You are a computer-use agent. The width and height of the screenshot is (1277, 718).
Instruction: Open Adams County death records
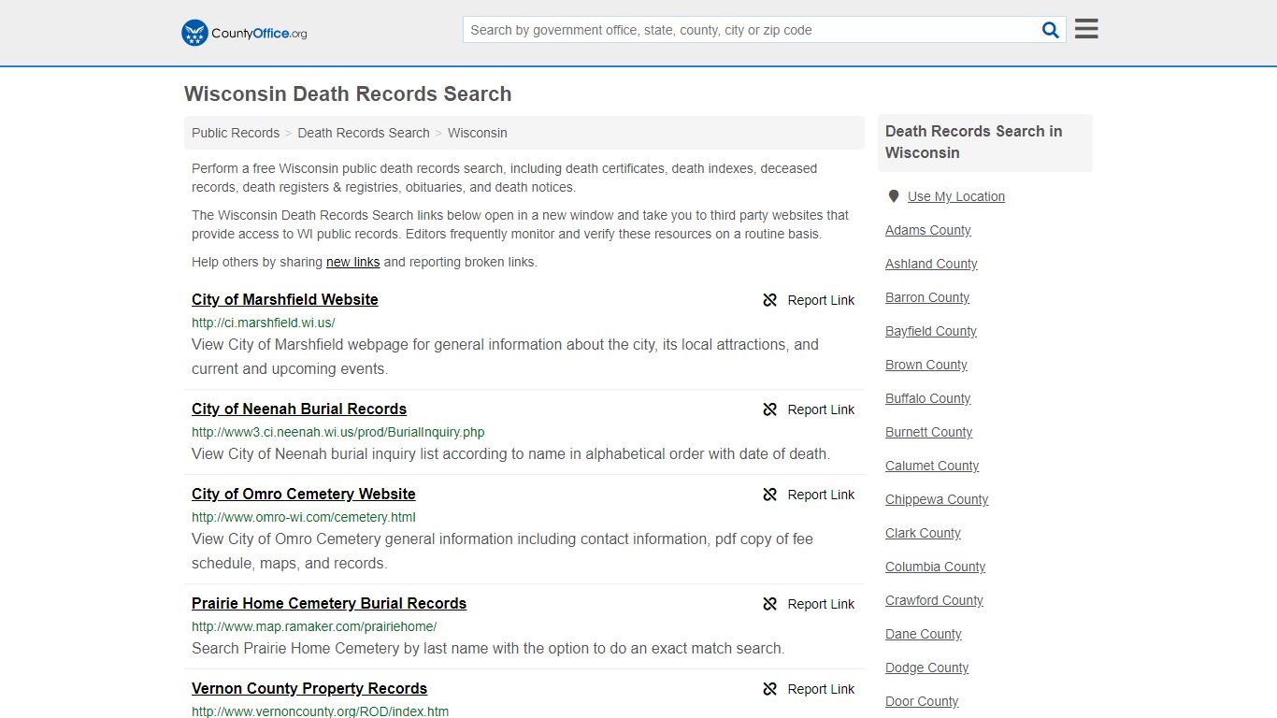pyautogui.click(x=928, y=230)
